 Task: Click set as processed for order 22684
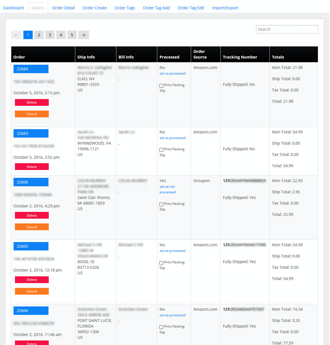(172, 73)
